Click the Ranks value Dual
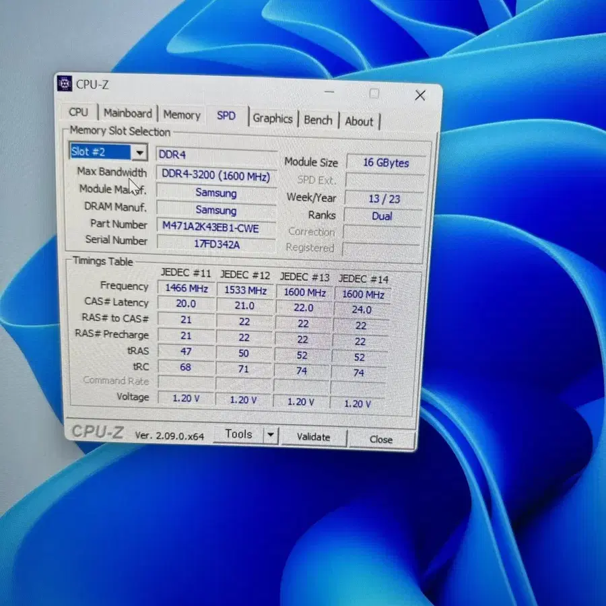 tap(382, 216)
